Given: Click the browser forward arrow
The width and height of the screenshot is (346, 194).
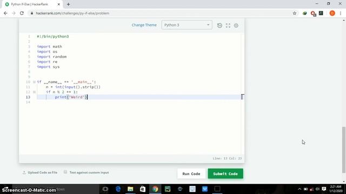Looking at the screenshot, I should (x=14, y=13).
